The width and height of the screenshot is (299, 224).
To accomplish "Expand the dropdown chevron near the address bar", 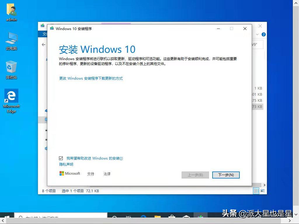I will 257,34.
